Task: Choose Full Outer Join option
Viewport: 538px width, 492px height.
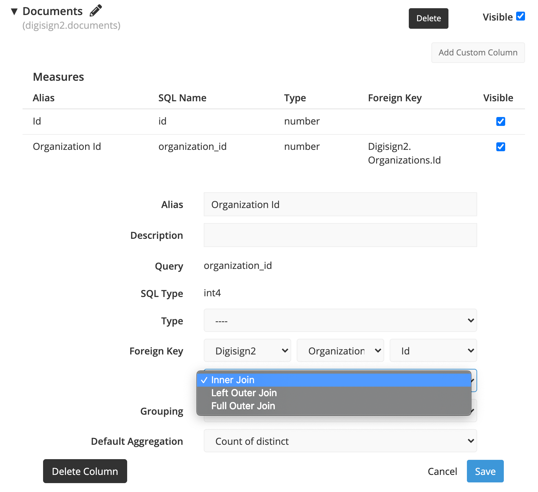Action: 334,406
